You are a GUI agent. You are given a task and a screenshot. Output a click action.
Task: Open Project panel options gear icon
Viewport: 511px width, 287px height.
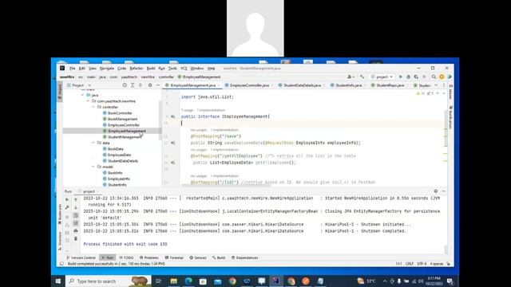(150, 85)
